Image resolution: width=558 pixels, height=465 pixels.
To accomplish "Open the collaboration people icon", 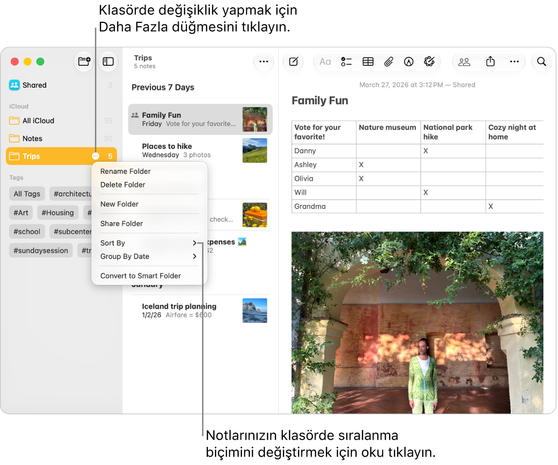I will click(x=464, y=62).
